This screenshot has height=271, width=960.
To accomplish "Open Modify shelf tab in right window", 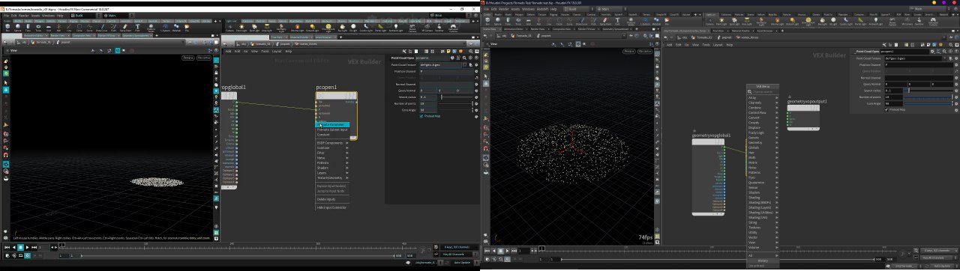I will pyautogui.click(x=498, y=14).
